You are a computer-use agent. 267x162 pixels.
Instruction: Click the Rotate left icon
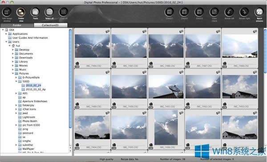tap(229, 12)
